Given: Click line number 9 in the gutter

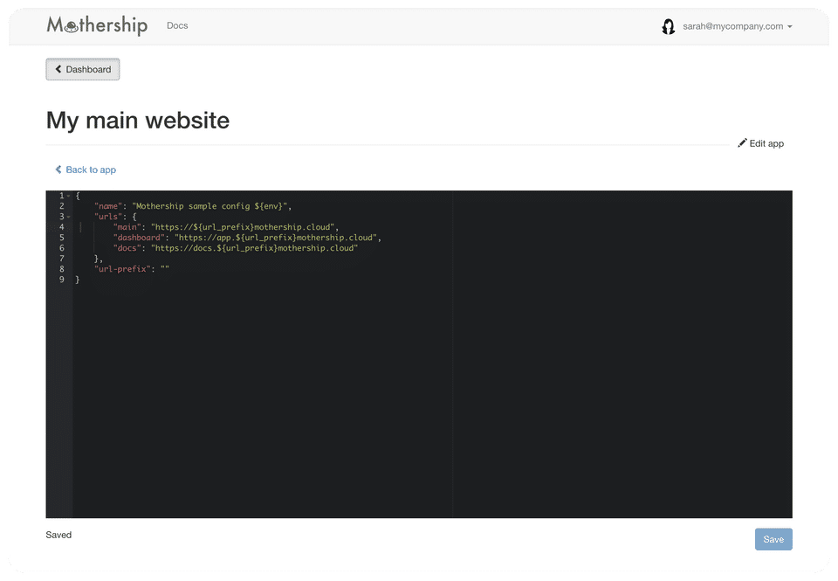Looking at the screenshot, I should coord(61,280).
